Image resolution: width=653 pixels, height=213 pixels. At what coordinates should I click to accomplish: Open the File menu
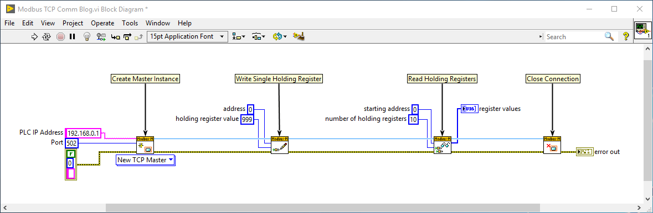coord(9,23)
